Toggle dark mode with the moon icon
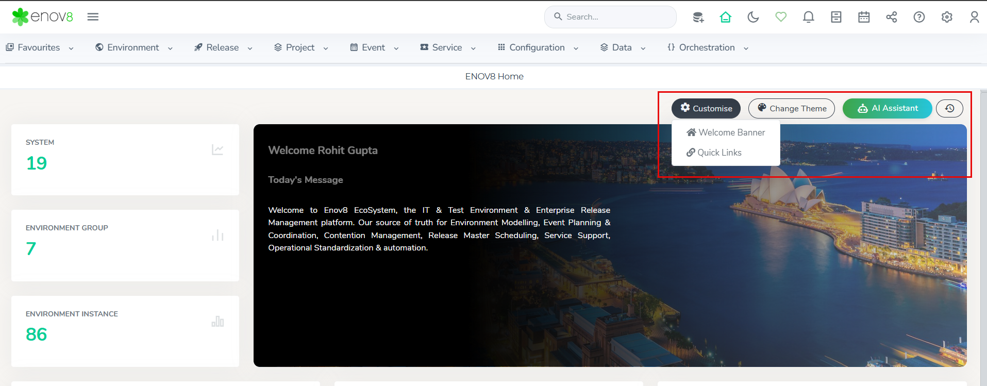 (753, 17)
